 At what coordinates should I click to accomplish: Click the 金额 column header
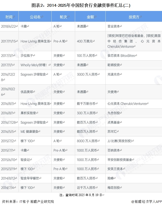(x=90, y=17)
